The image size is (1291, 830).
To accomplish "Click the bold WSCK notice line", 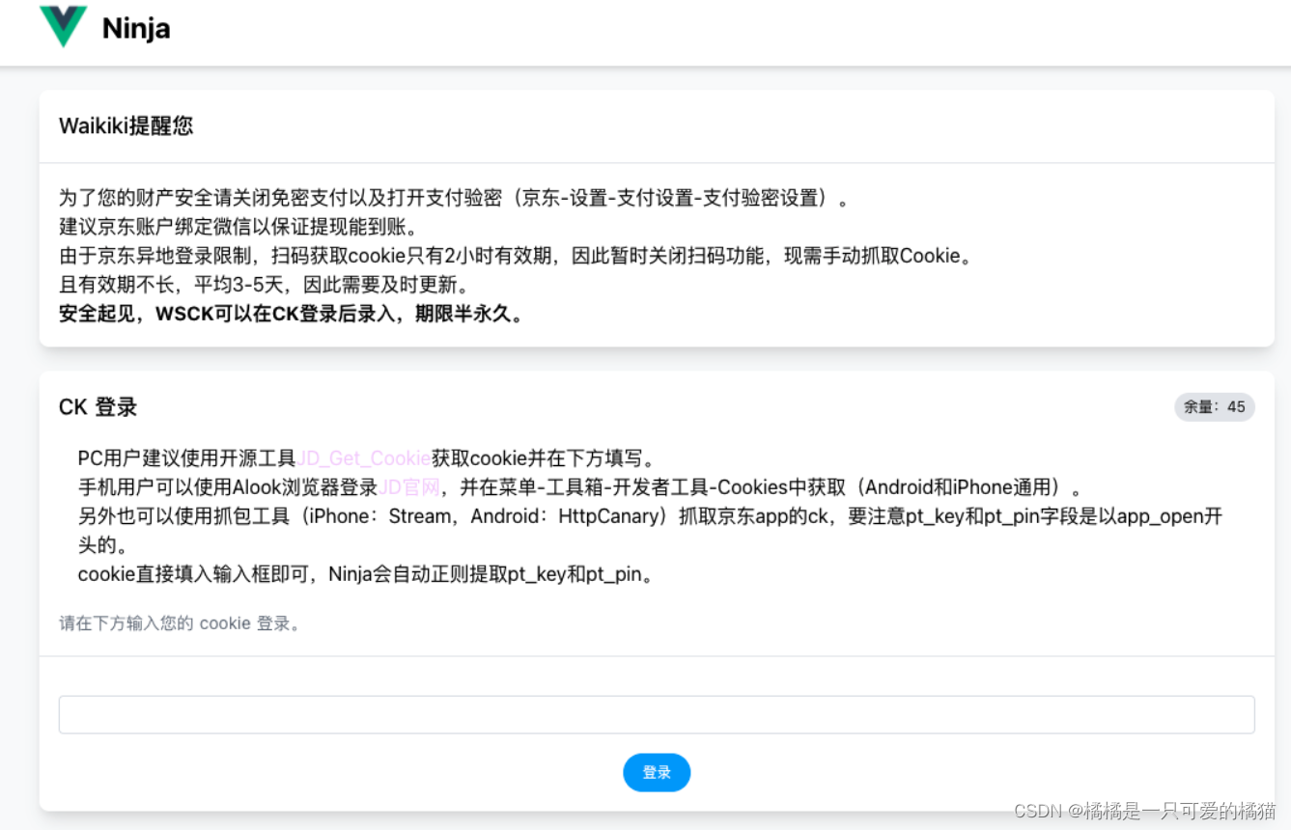I will pyautogui.click(x=294, y=315).
